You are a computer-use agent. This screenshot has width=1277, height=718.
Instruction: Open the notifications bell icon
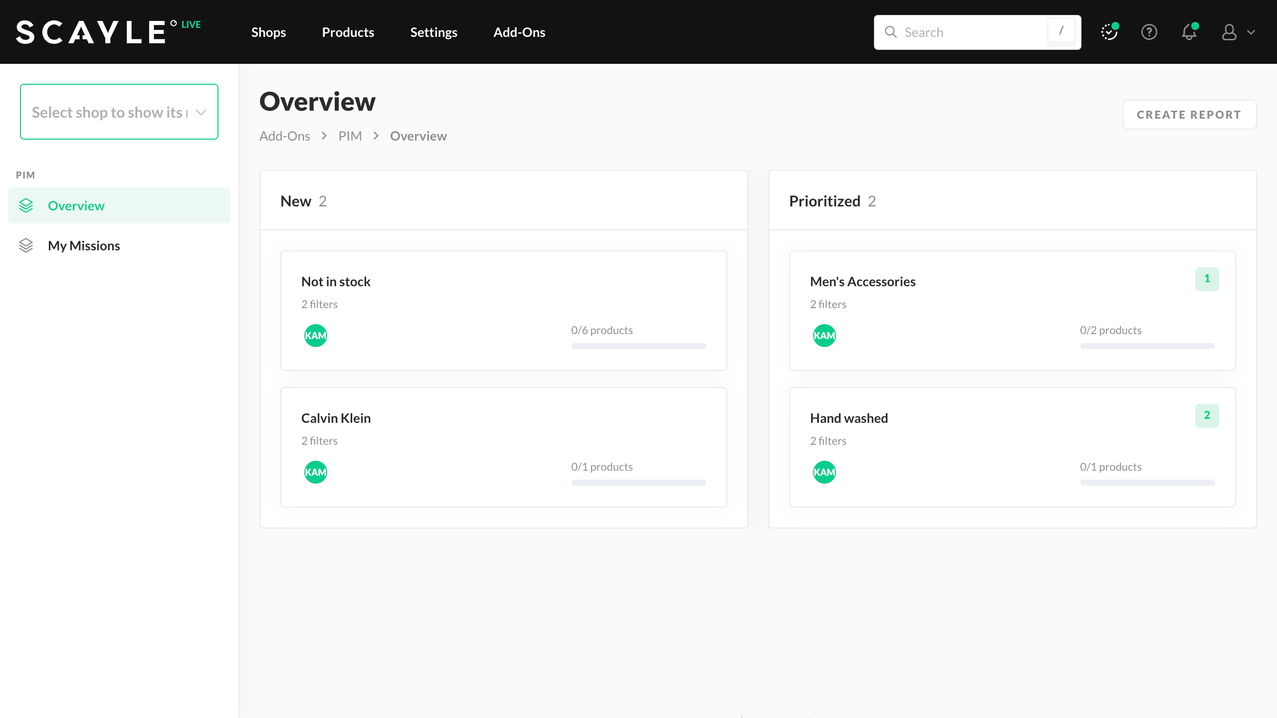point(1189,32)
